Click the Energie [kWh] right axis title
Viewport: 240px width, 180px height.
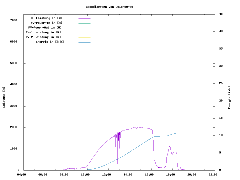pos(229,97)
